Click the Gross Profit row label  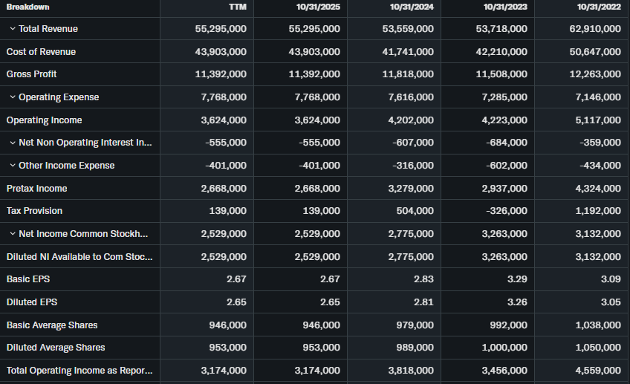point(31,74)
